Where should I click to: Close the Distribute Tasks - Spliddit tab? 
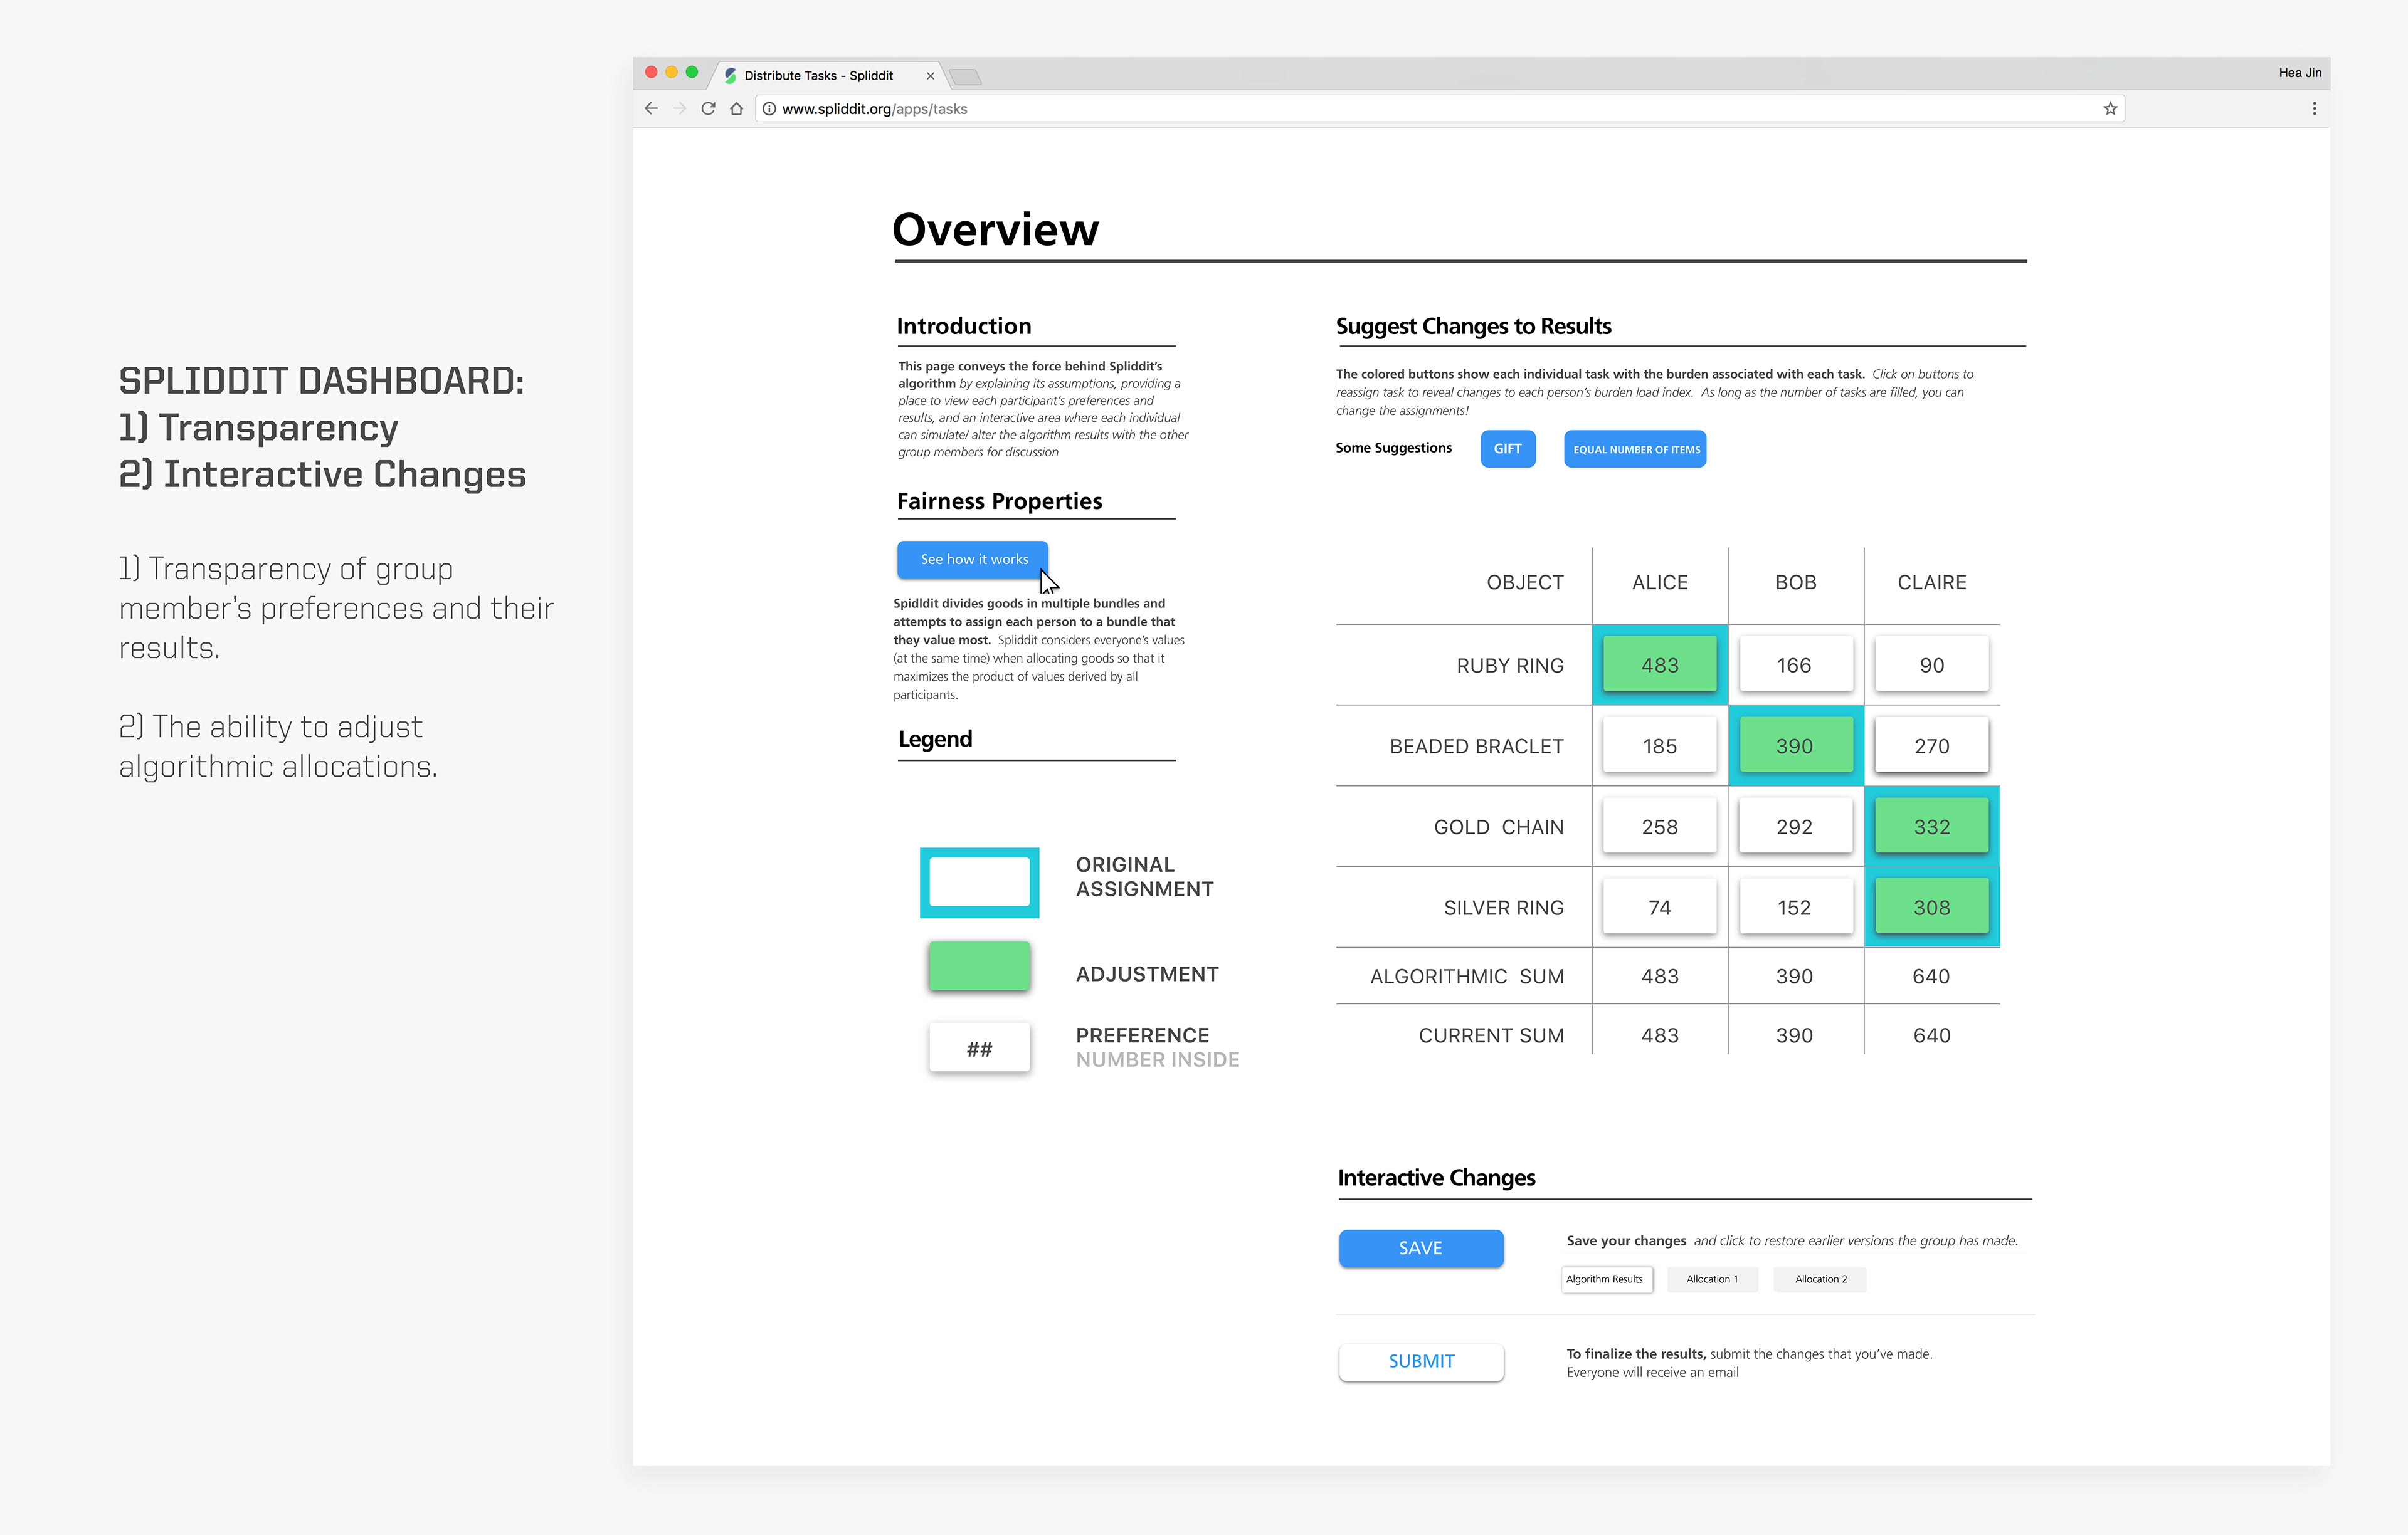(930, 76)
